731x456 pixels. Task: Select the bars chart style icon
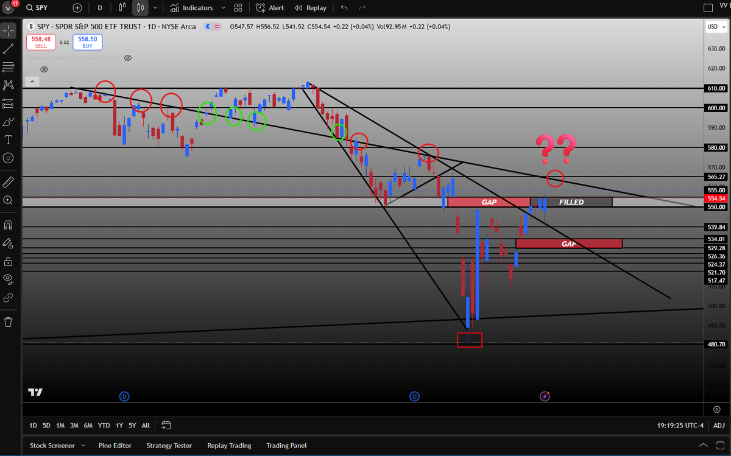pos(122,8)
